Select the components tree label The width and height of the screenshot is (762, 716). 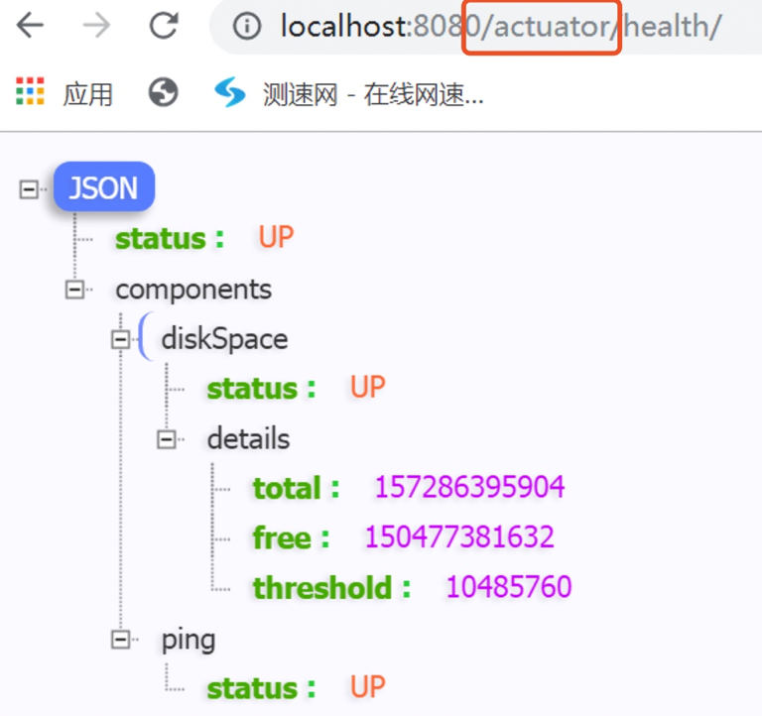click(193, 290)
